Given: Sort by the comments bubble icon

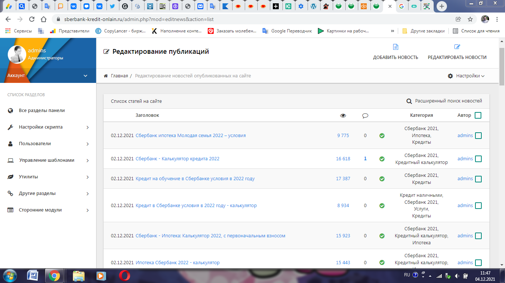Looking at the screenshot, I should [x=365, y=116].
